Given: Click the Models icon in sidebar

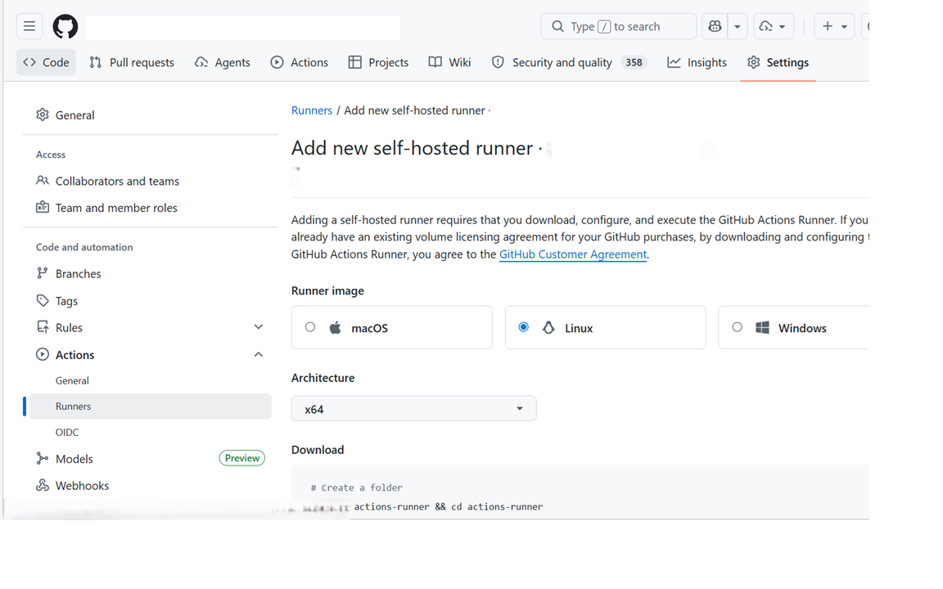Looking at the screenshot, I should point(42,458).
